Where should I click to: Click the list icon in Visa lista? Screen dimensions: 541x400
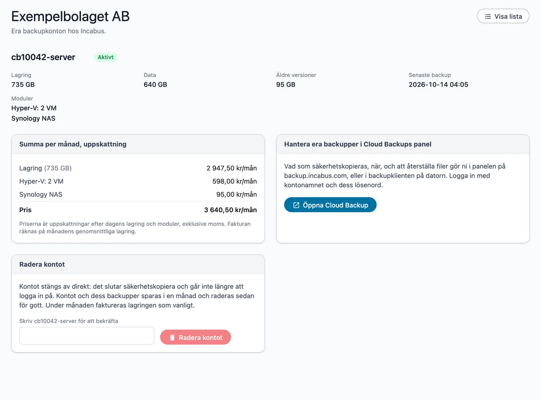coord(487,16)
